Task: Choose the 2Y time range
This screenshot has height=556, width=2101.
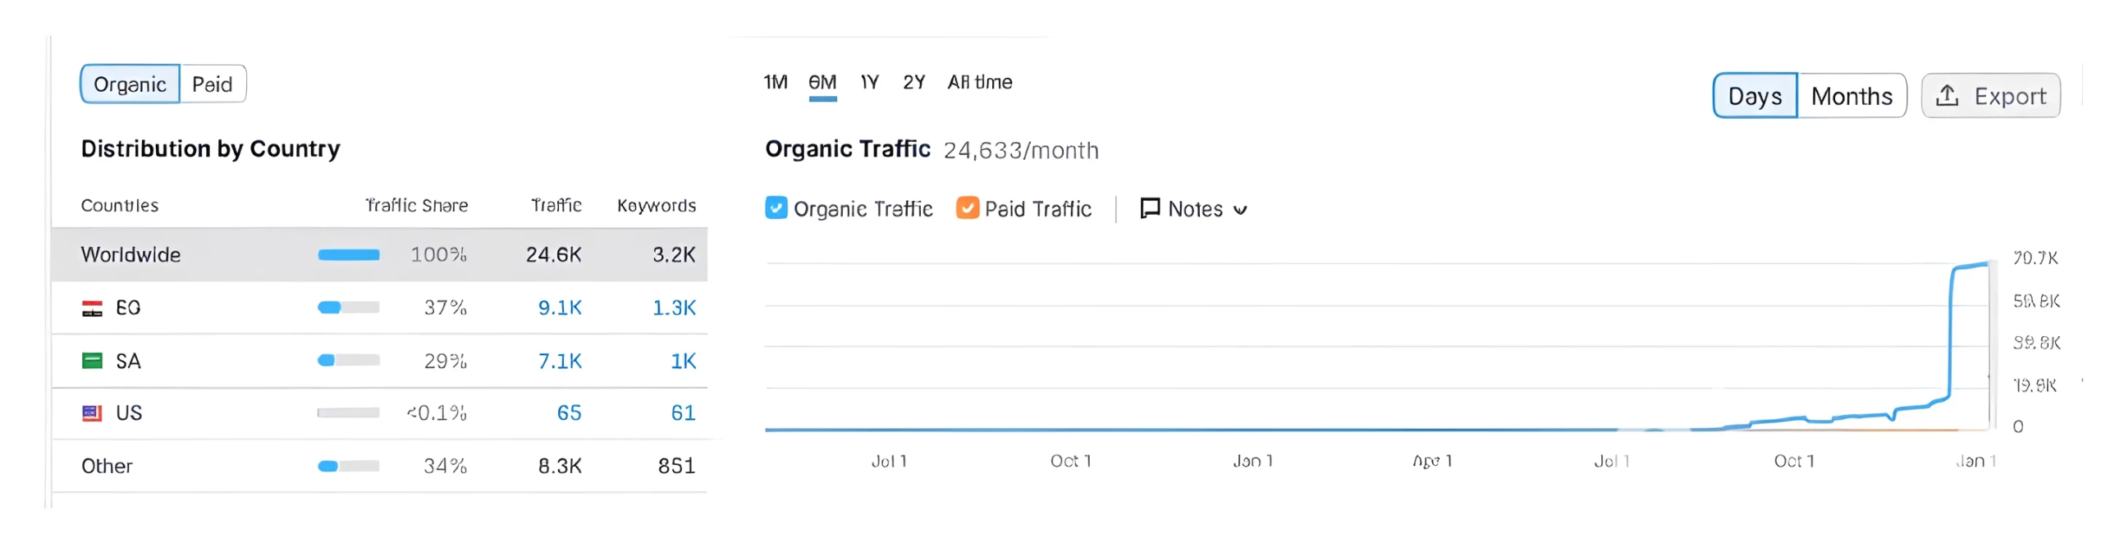Action: 913,82
